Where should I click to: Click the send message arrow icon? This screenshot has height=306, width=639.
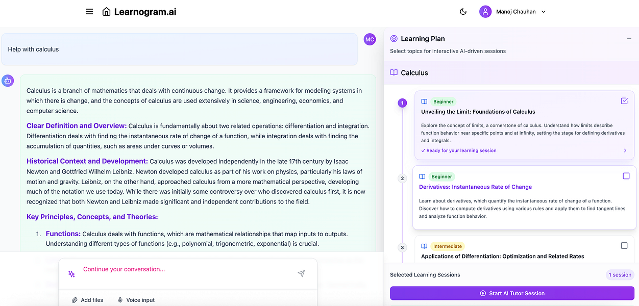301,273
